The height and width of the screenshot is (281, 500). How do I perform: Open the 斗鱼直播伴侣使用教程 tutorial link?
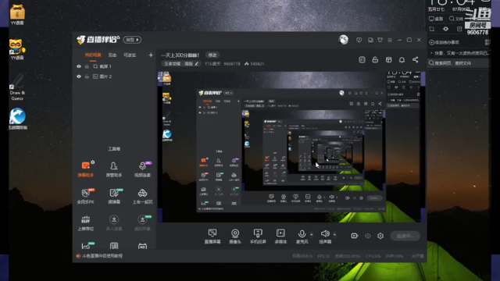[102, 256]
